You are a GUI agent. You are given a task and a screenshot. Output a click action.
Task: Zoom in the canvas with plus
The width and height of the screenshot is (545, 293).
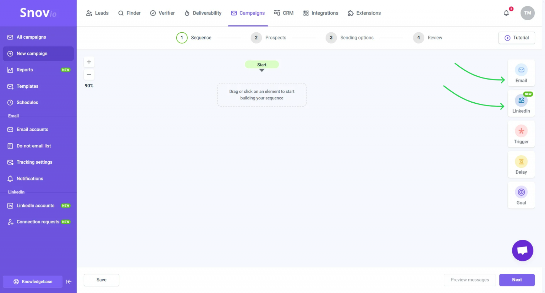[x=89, y=62]
